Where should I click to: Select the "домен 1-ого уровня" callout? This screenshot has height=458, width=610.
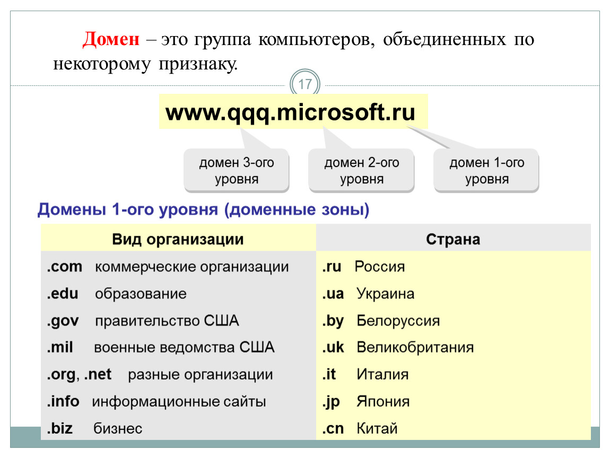pos(486,170)
